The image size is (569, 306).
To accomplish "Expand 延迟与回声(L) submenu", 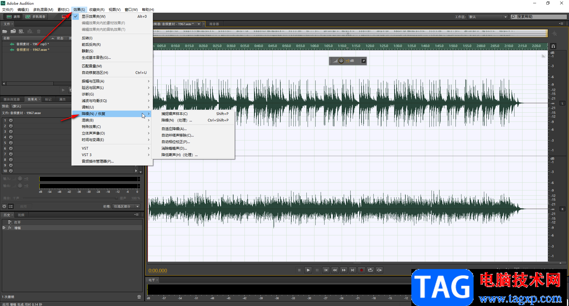I will pyautogui.click(x=112, y=88).
